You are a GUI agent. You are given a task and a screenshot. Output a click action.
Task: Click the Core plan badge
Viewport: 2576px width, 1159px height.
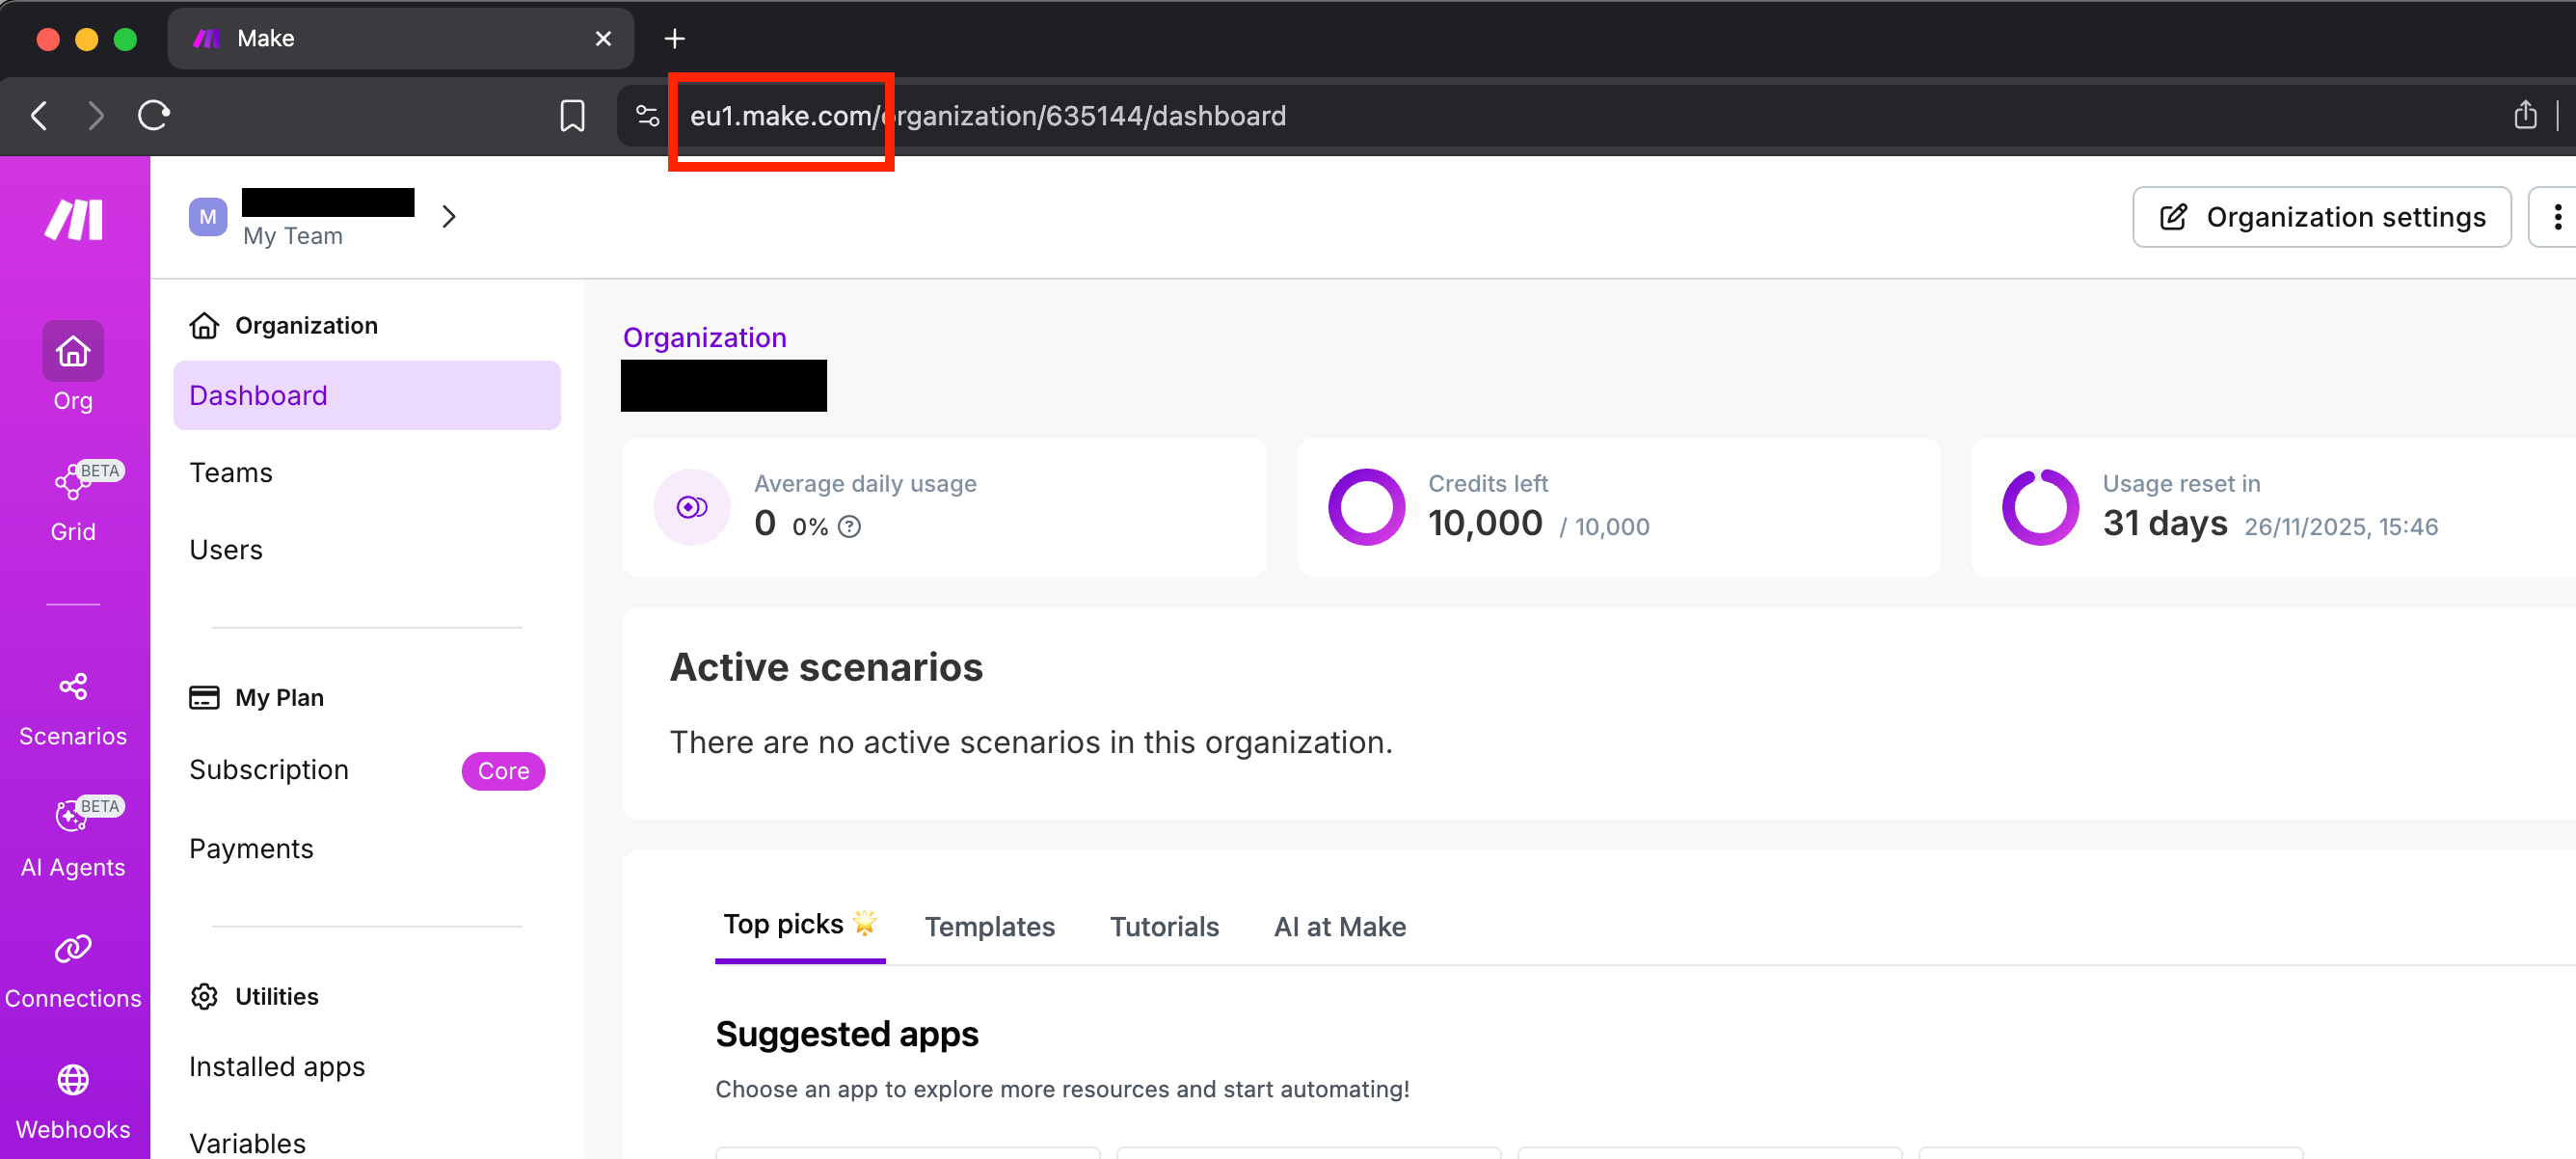[x=503, y=771]
